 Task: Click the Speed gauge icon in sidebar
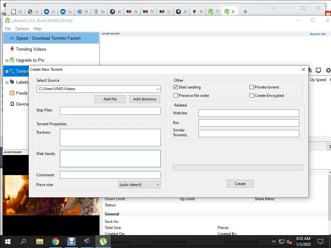click(x=12, y=38)
